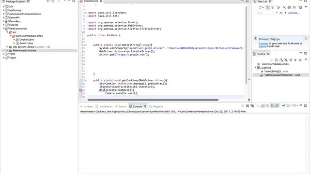310x174 pixels.
Task: Collapse com.intermediate.cmds package in explorer
Action: click(11, 36)
